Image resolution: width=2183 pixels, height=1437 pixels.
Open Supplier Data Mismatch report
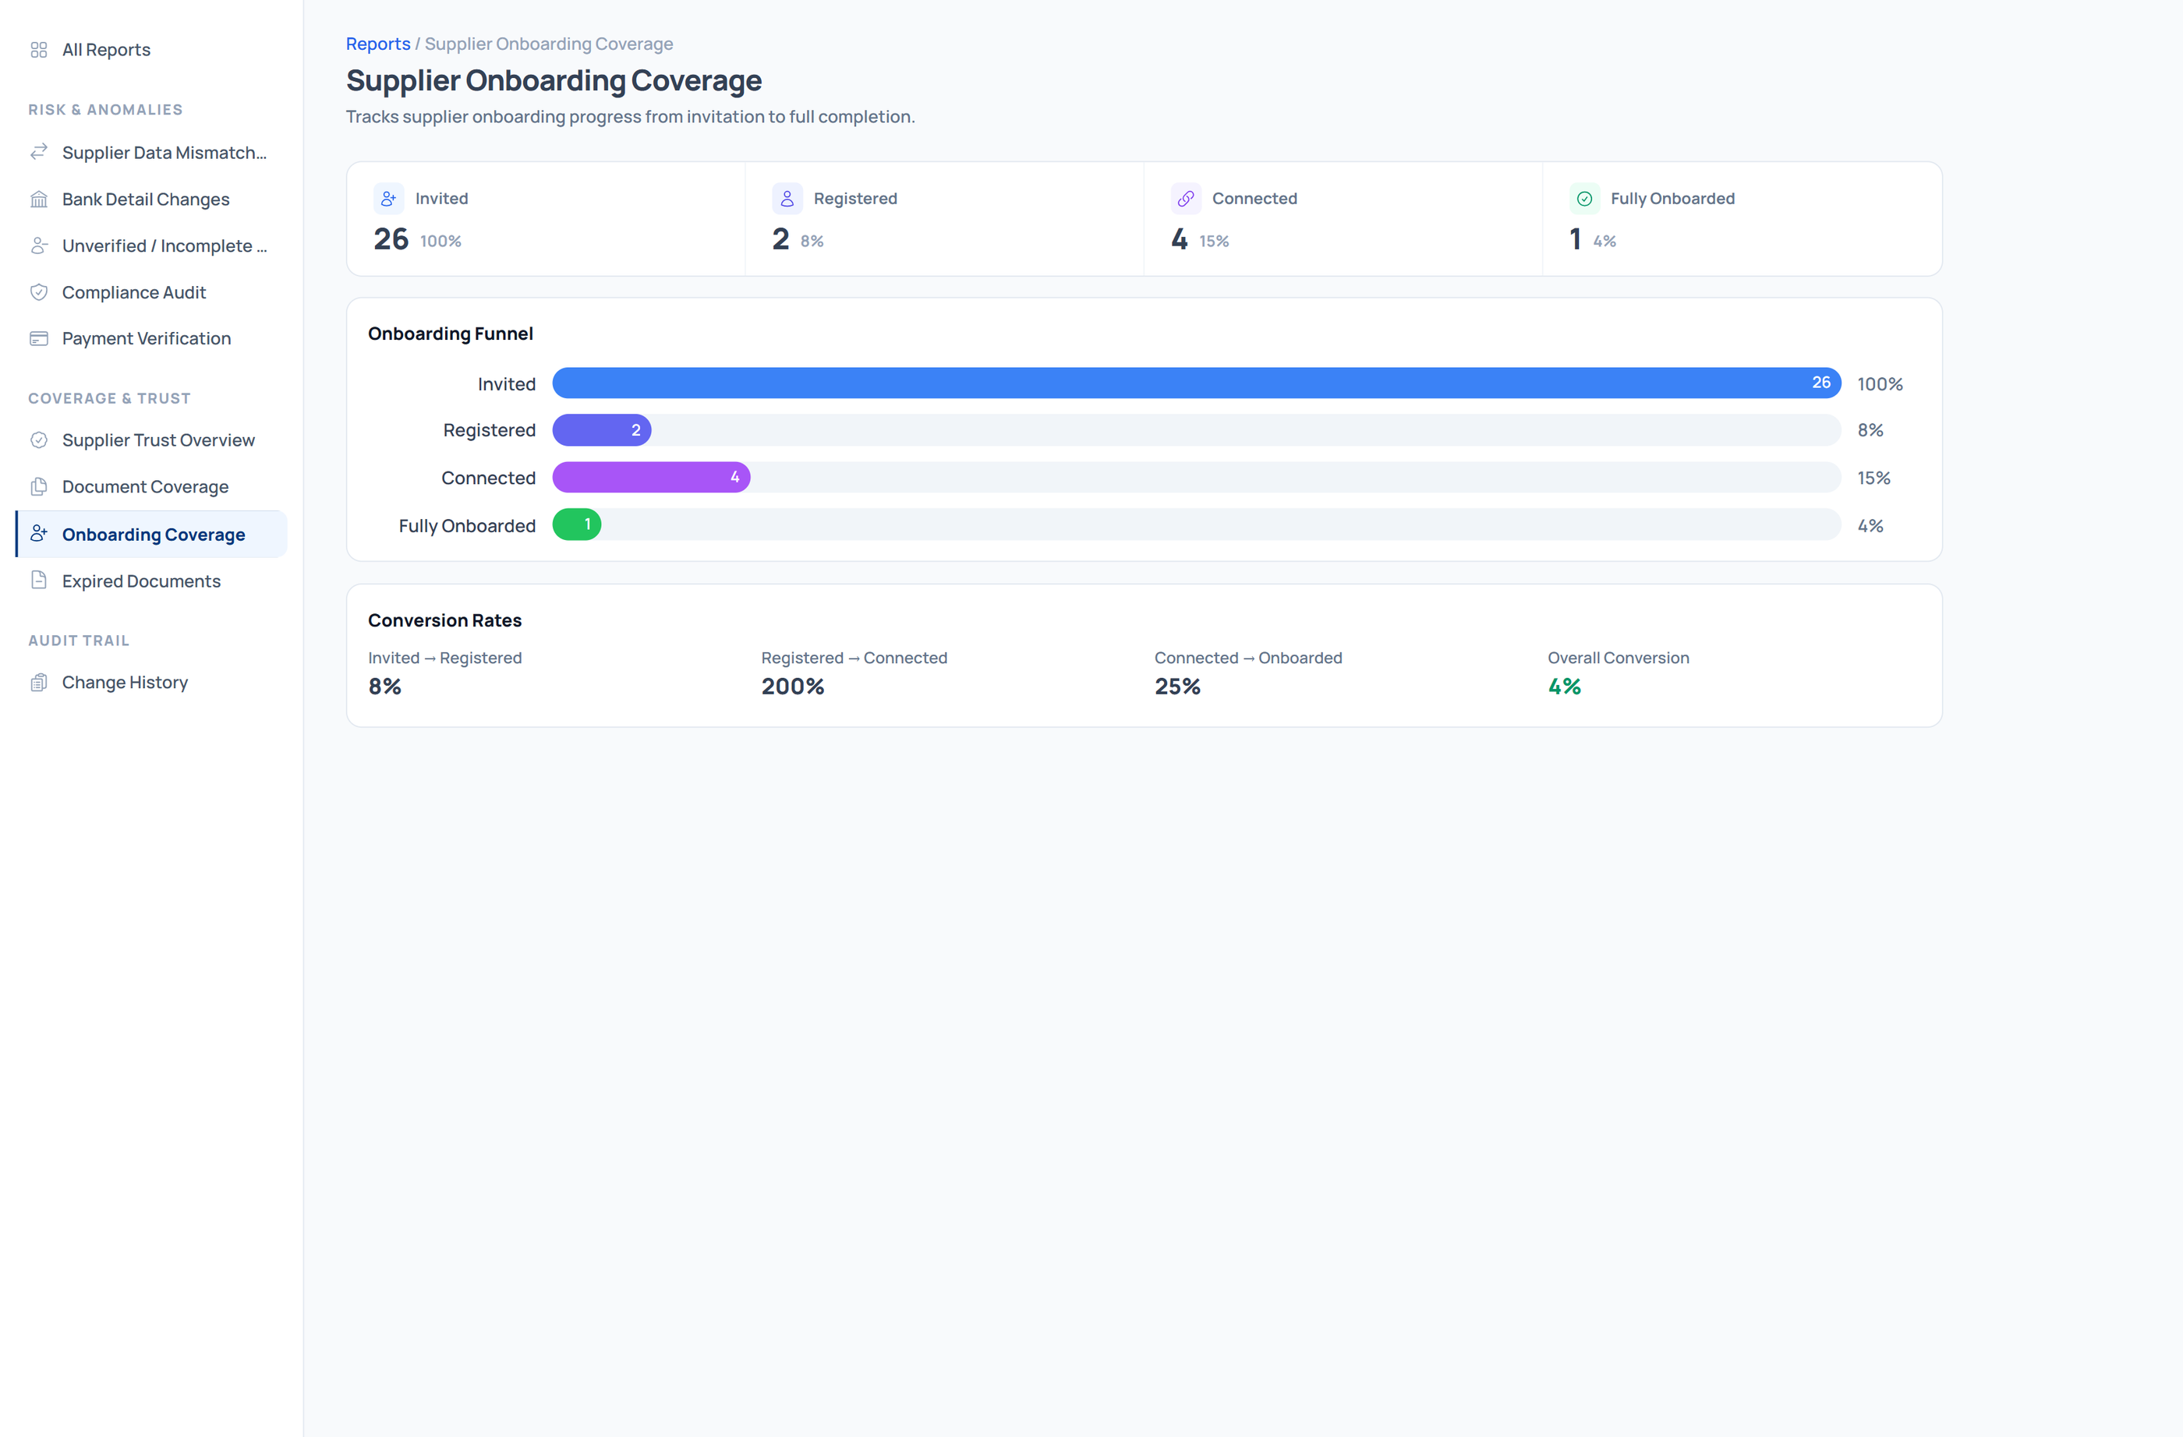tap(151, 152)
